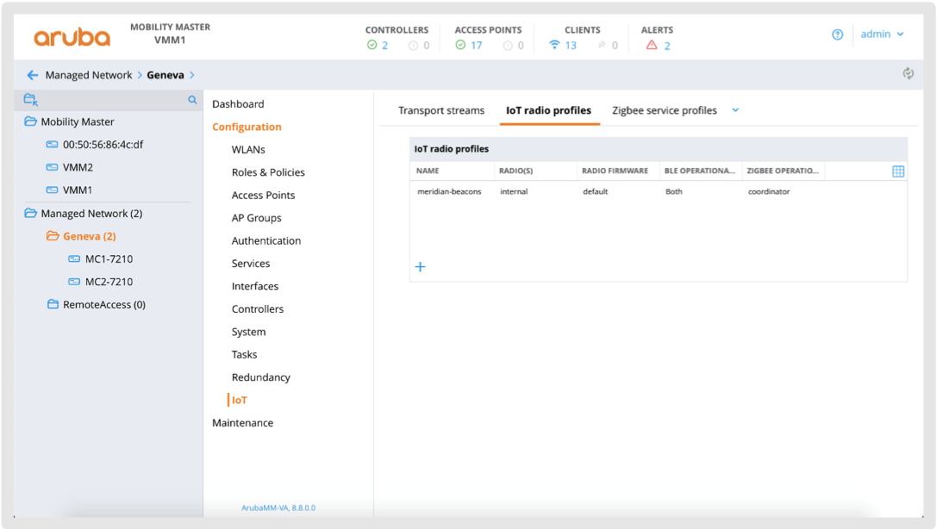Select the RemoteAccess (0) folder
The height and width of the screenshot is (529, 937).
pos(103,304)
